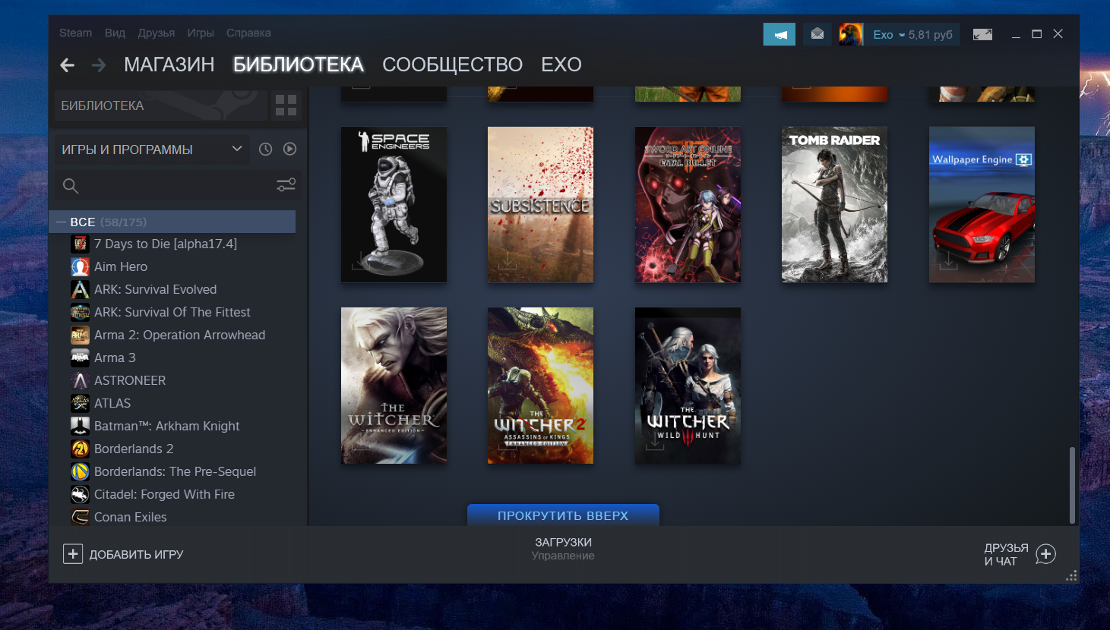This screenshot has height=630, width=1110.
Task: Collapse the ВСЕ category
Action: pos(61,222)
